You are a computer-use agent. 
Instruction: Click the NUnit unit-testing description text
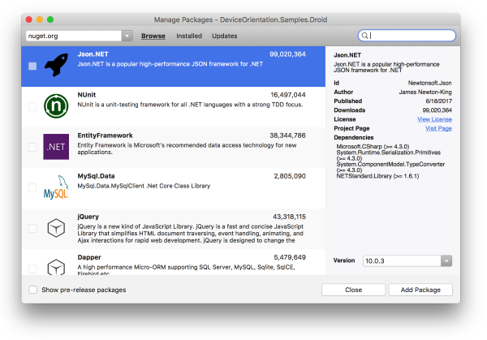click(190, 105)
